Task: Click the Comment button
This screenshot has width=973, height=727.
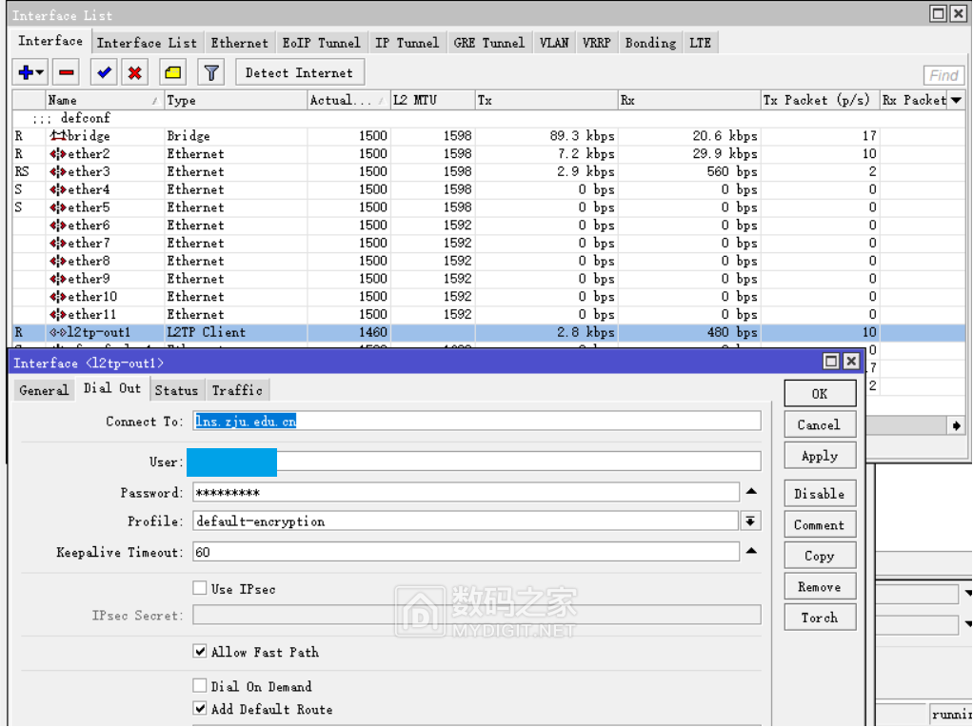Action: coord(820,524)
